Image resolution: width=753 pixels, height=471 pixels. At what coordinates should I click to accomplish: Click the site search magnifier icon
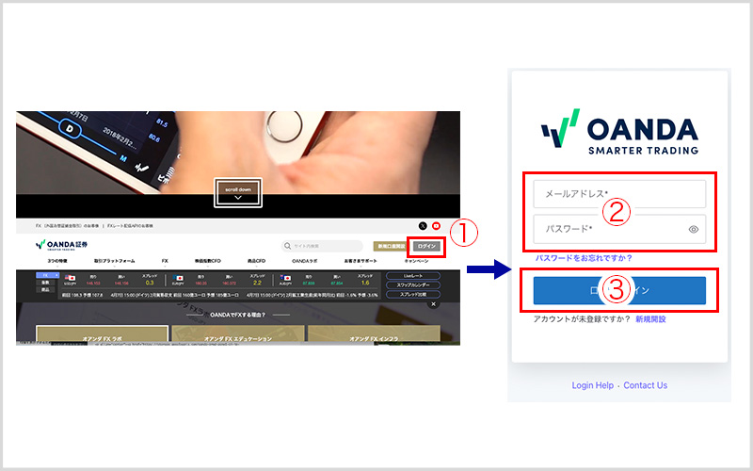pyautogui.click(x=287, y=246)
